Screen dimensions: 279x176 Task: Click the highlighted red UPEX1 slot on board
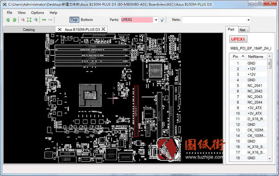136,111
